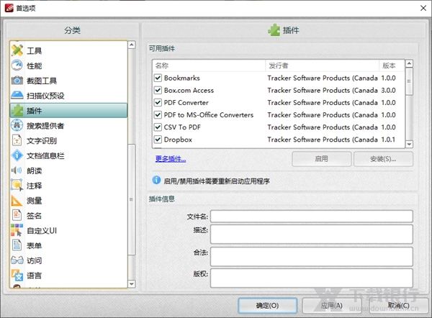Screen dimensions: 432x318
Task: Sort plugins by 名称 column header
Action: [x=209, y=65]
